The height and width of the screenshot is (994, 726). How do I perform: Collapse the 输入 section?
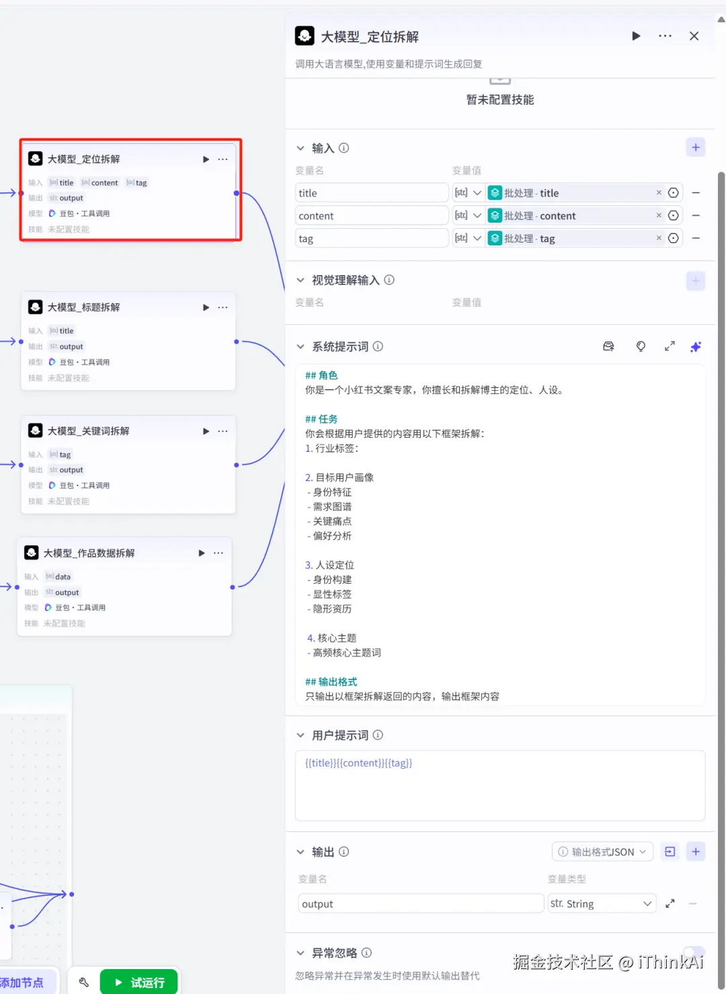pos(300,148)
